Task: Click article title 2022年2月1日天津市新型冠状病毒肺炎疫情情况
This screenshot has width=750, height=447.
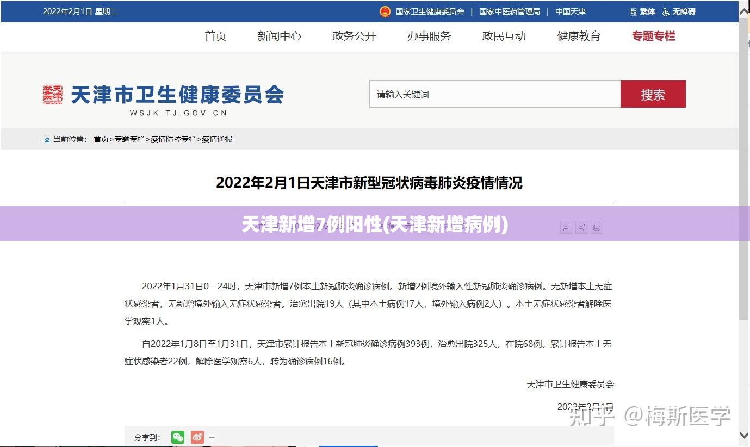Action: coord(369,183)
